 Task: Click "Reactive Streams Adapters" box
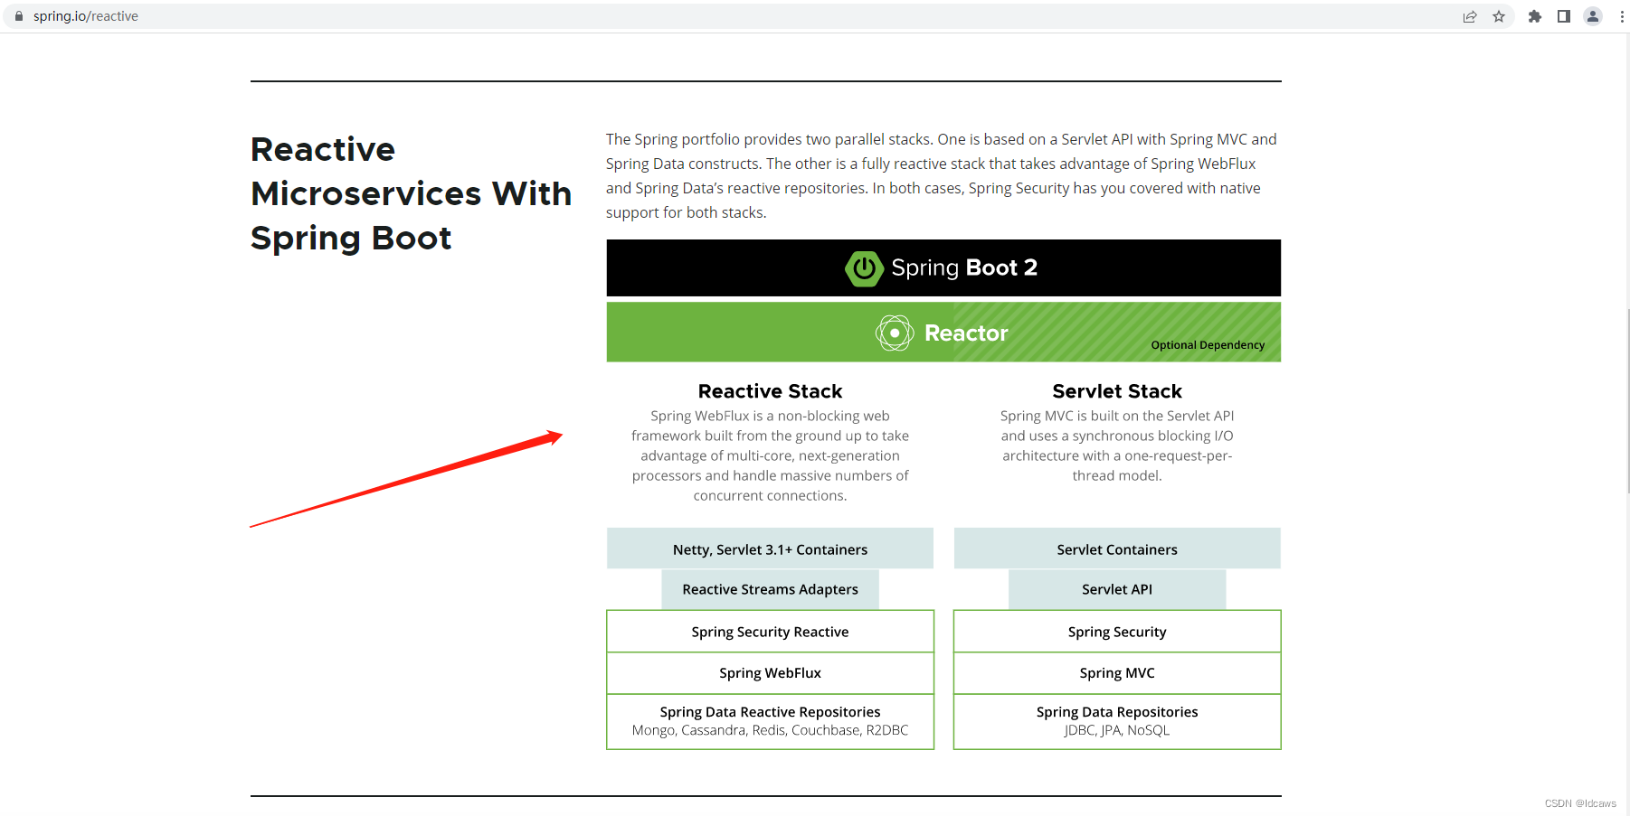770,589
